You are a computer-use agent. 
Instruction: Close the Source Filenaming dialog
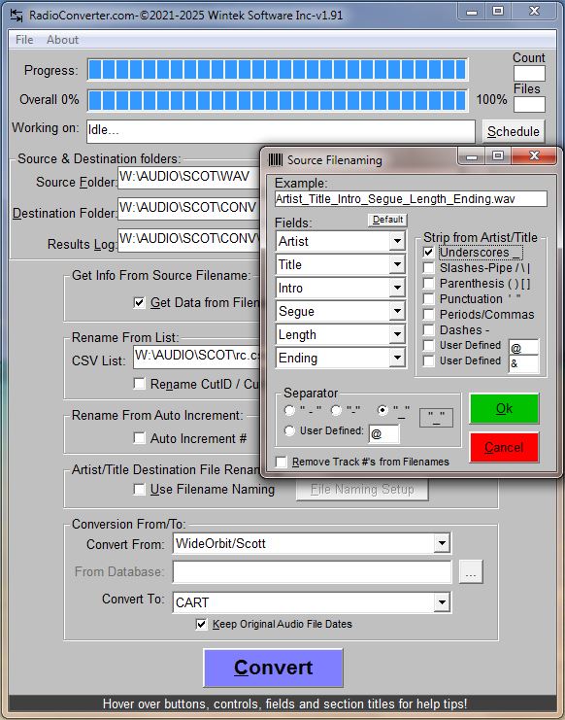[x=534, y=156]
